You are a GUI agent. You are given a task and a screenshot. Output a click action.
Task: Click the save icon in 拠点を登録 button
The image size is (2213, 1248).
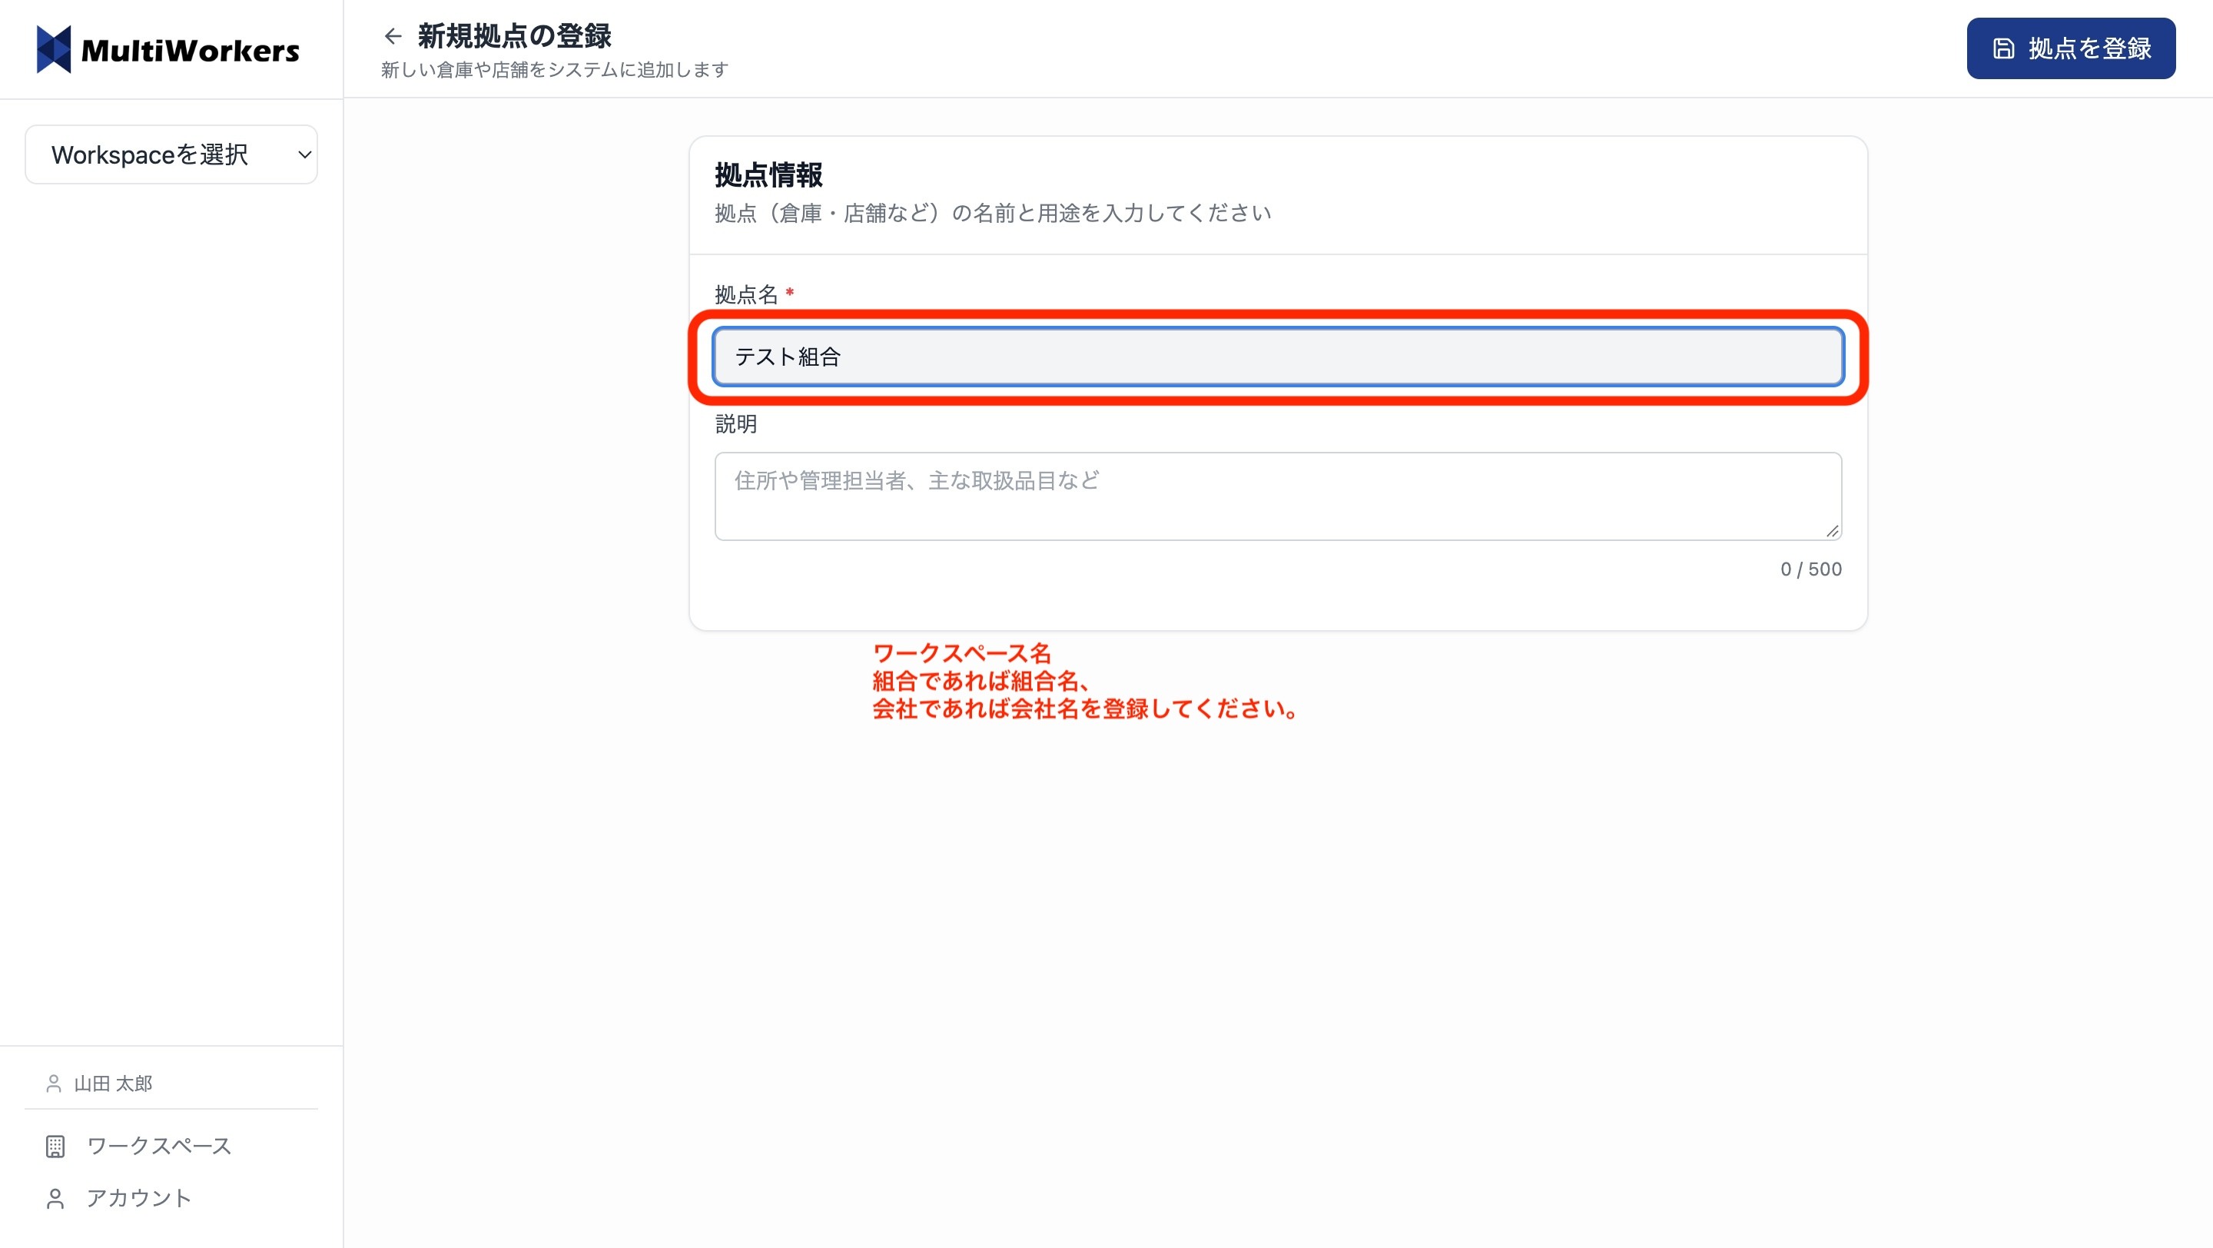pos(2003,48)
